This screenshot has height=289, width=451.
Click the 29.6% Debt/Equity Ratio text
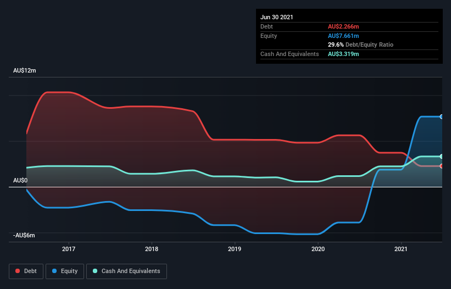point(361,45)
